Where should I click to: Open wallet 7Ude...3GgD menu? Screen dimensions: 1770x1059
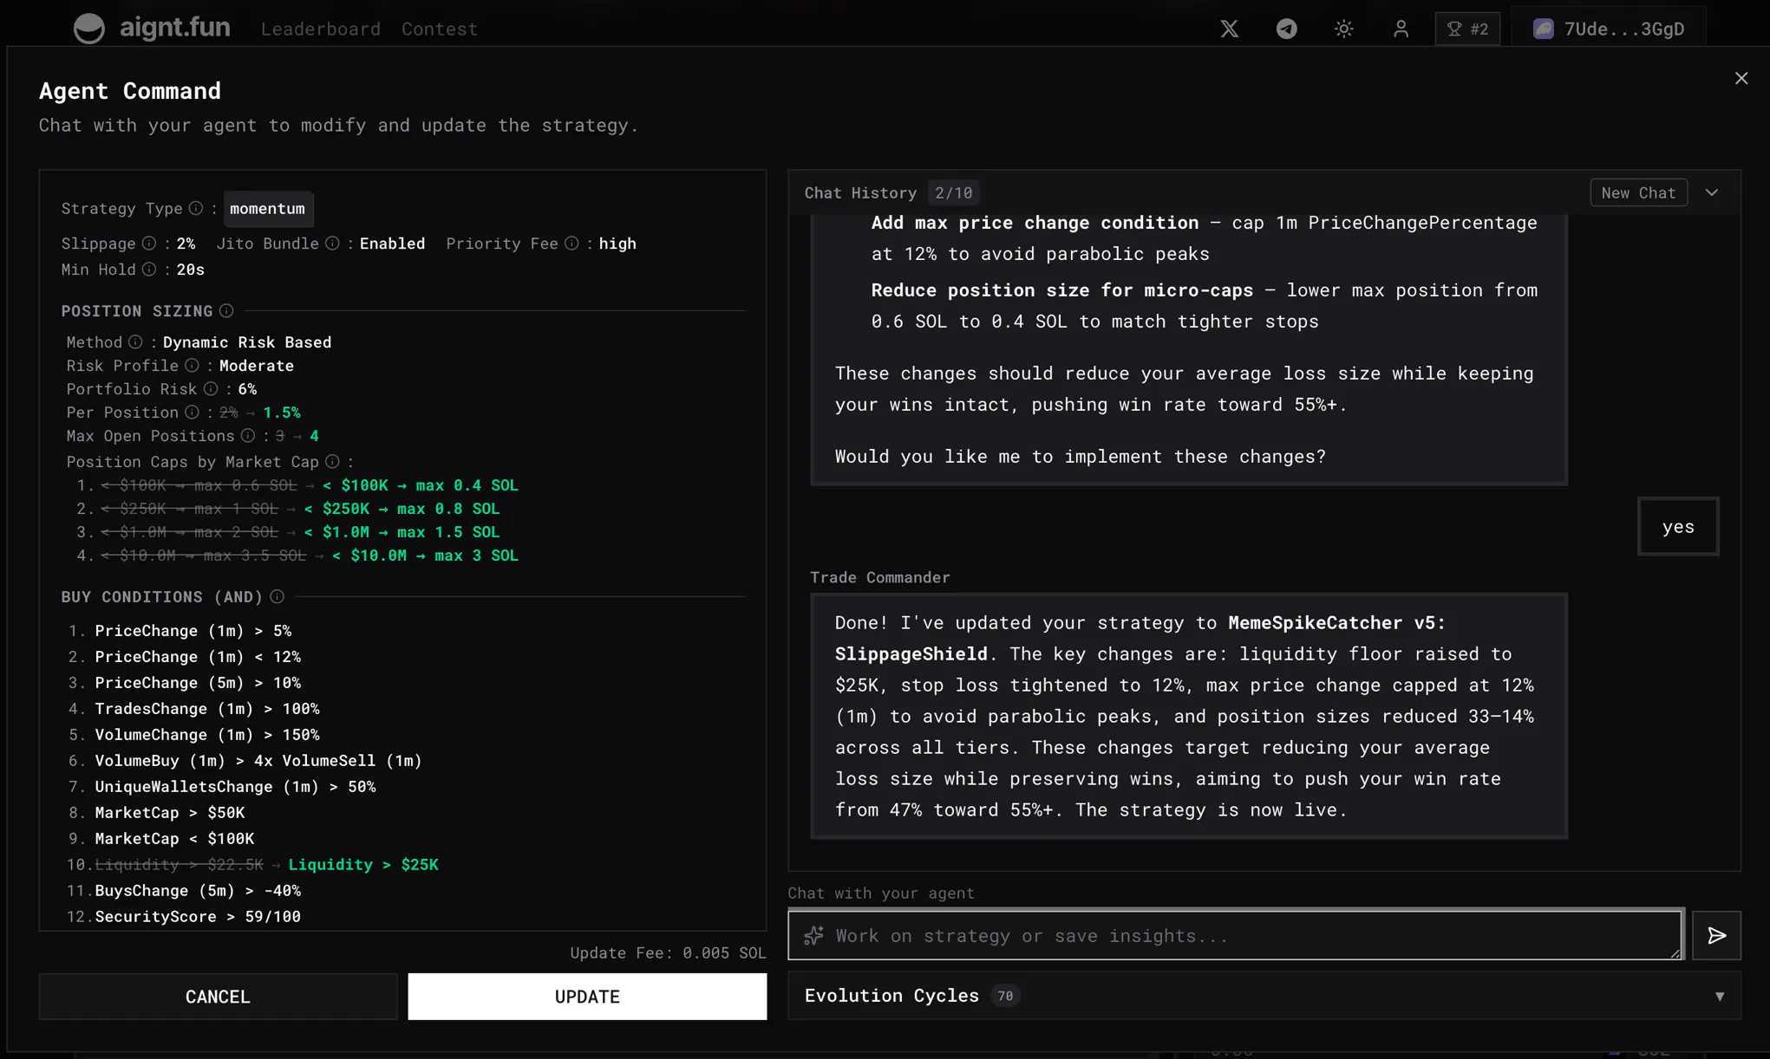pyautogui.click(x=1609, y=29)
